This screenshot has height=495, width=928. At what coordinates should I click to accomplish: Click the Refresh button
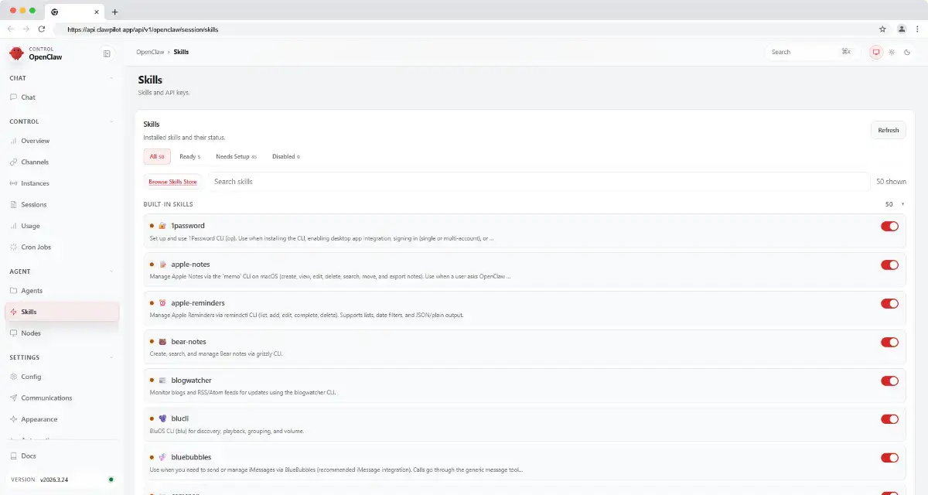(x=889, y=130)
